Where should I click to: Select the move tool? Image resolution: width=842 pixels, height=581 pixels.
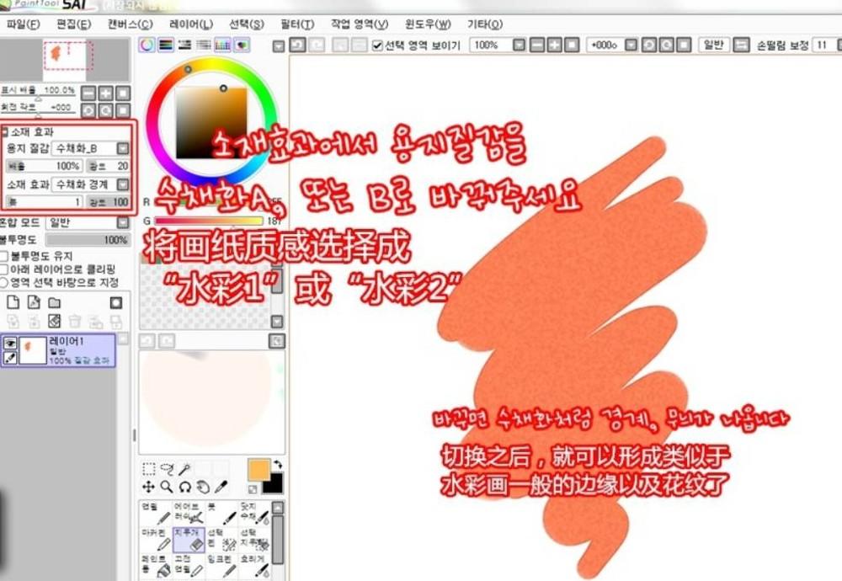[148, 487]
